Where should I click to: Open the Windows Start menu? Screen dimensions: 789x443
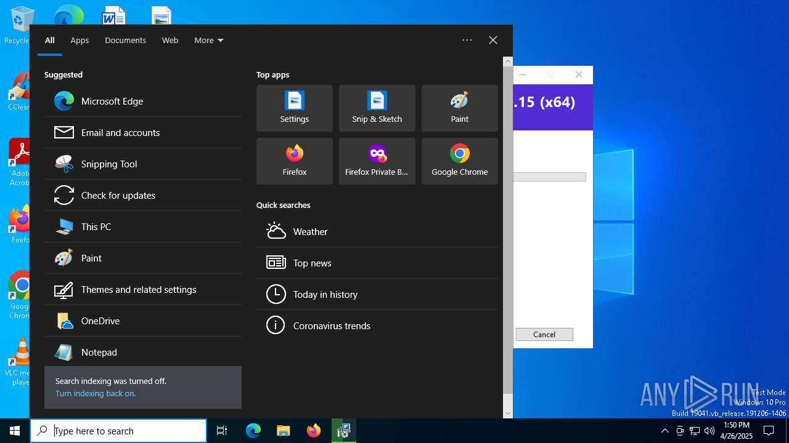[15, 431]
